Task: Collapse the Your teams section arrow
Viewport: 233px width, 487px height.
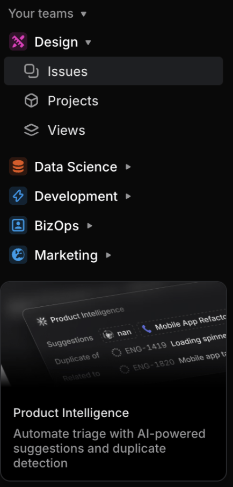Action: 83,14
